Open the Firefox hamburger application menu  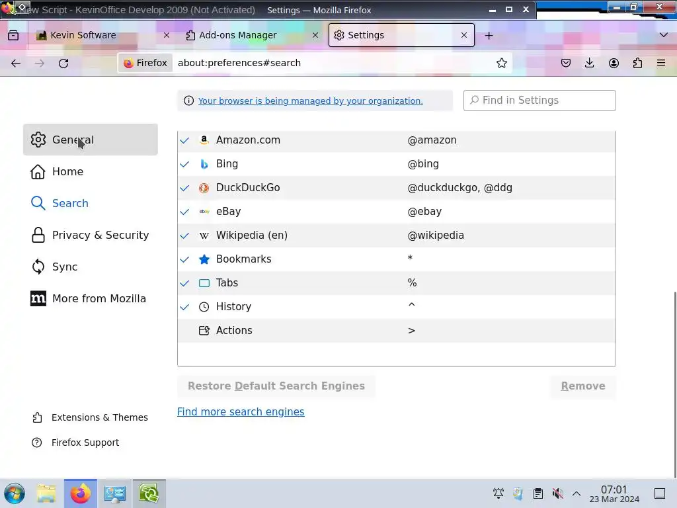pos(661,63)
